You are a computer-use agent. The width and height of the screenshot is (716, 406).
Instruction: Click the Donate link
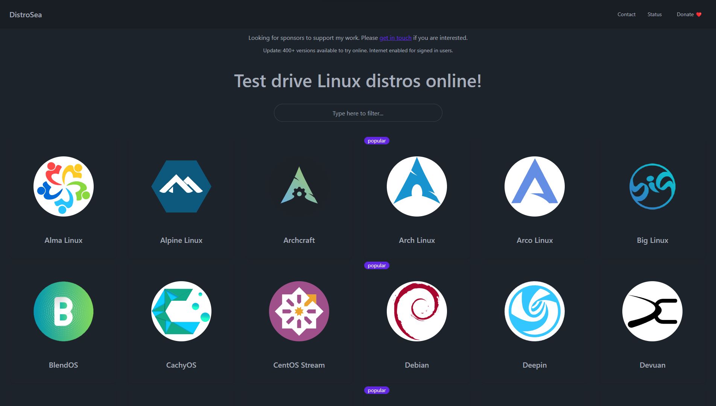click(685, 14)
